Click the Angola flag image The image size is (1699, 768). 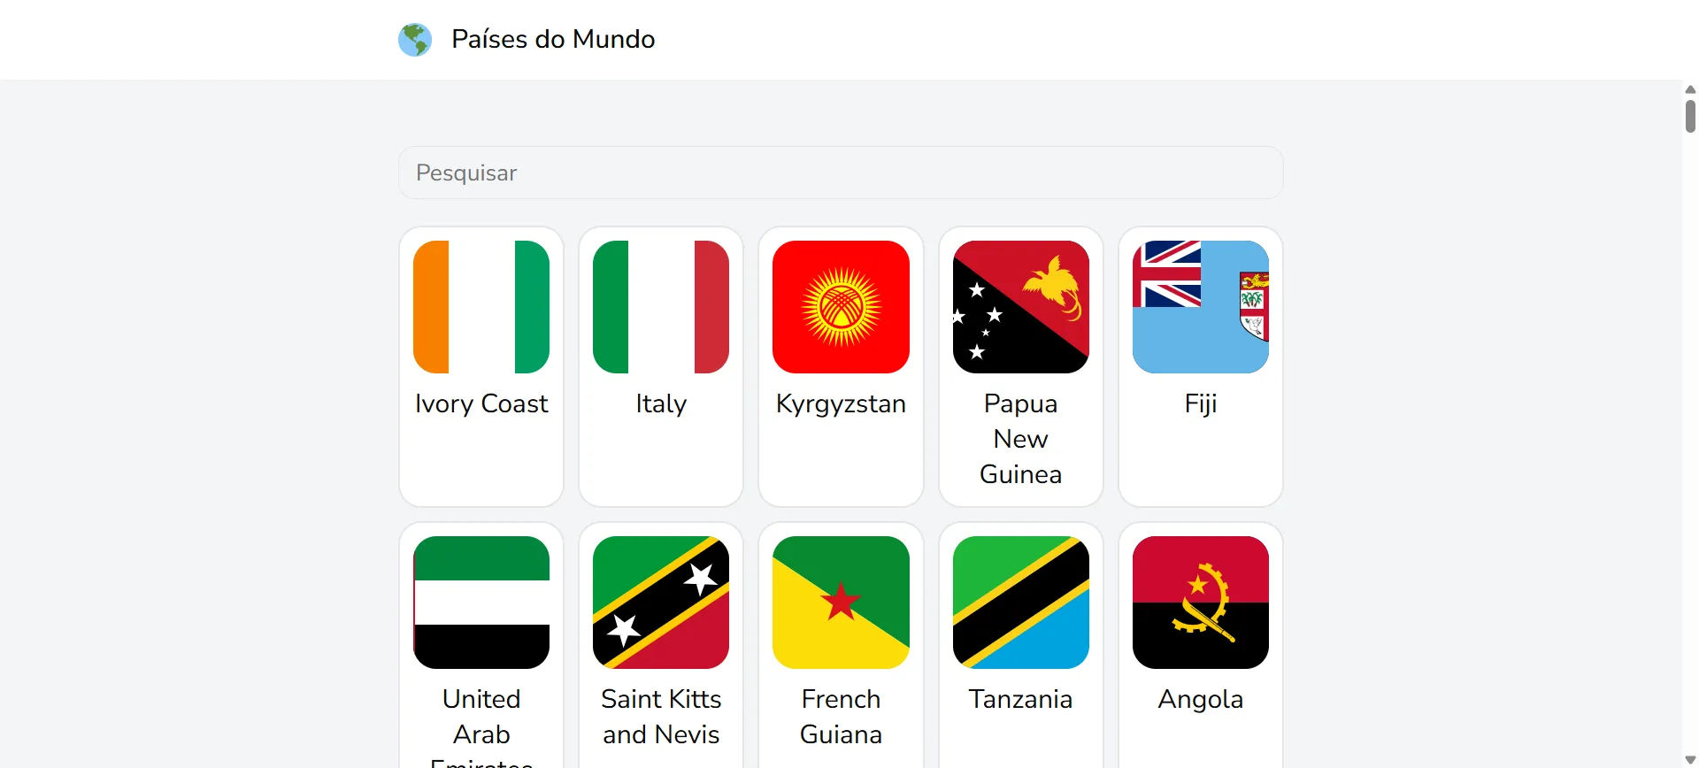click(1200, 603)
